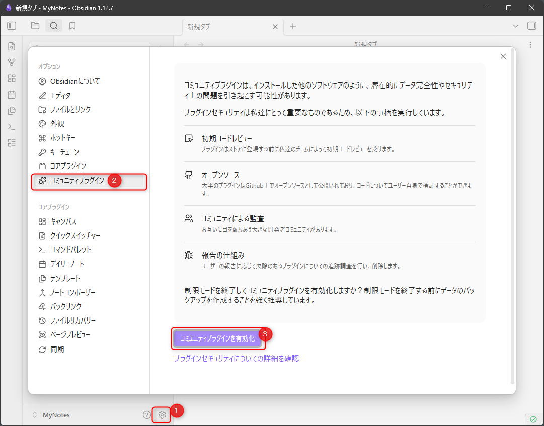Screen dimensions: 544x426
Task: Open デイリーノート plugin settings
Action: pyautogui.click(x=90, y=264)
